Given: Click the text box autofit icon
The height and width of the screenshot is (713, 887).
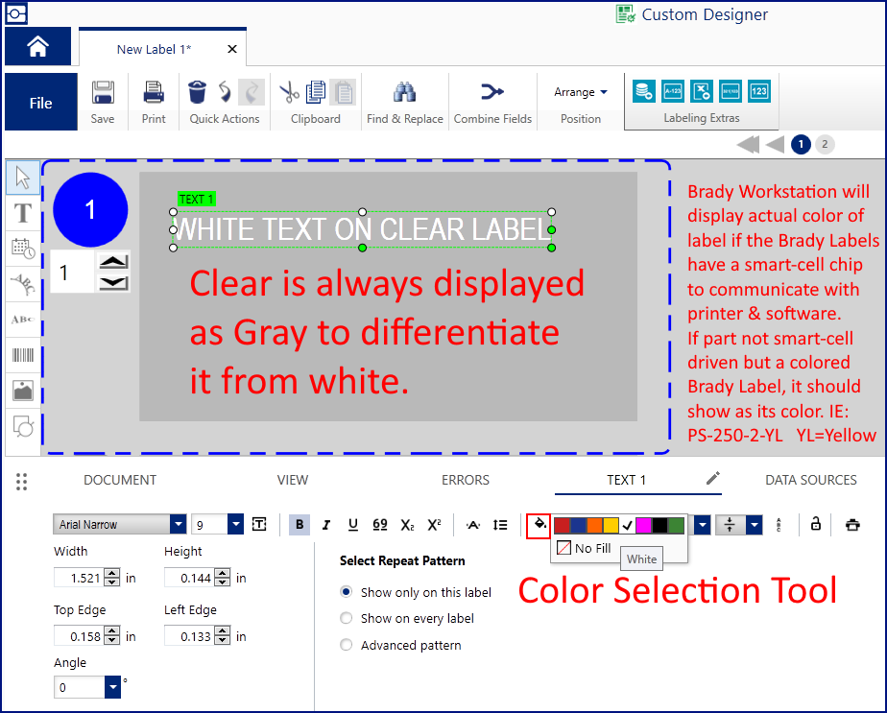Looking at the screenshot, I should click(259, 525).
